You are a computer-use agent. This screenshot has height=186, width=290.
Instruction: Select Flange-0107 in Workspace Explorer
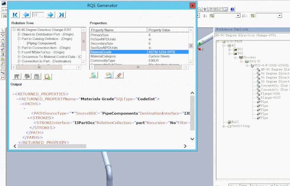270,98
